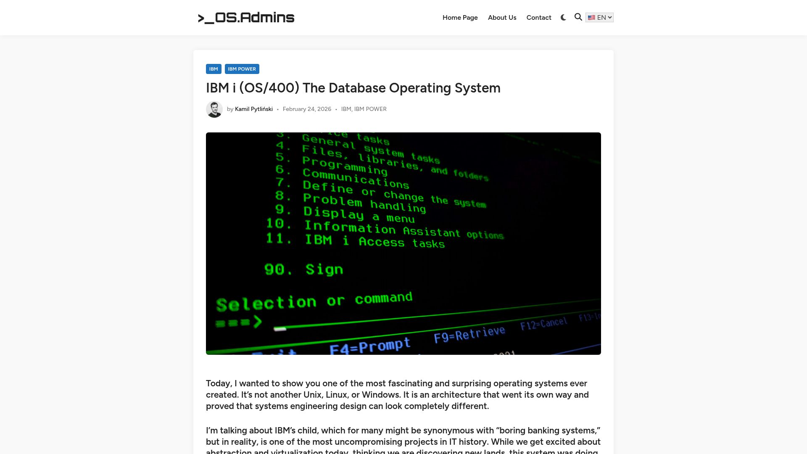Viewport: 807px width, 454px height.
Task: Open the EN language dropdown
Action: [599, 17]
